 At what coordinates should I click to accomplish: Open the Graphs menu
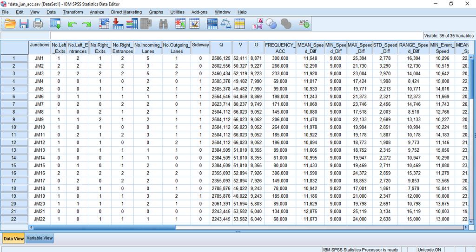click(156, 12)
